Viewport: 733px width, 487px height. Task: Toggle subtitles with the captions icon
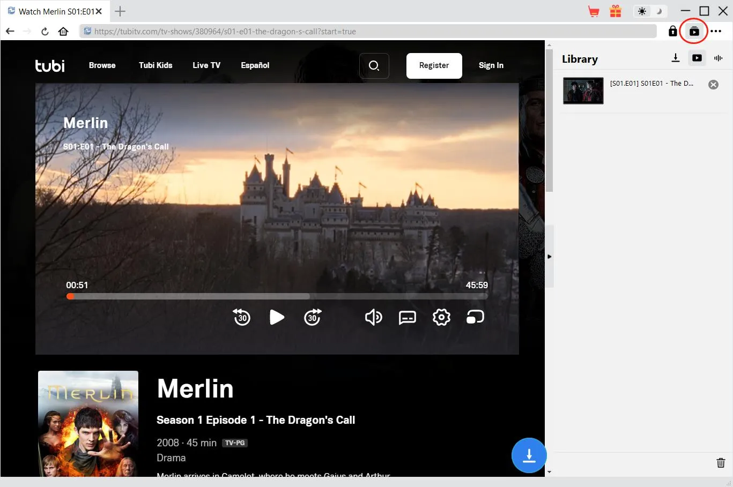tap(407, 318)
